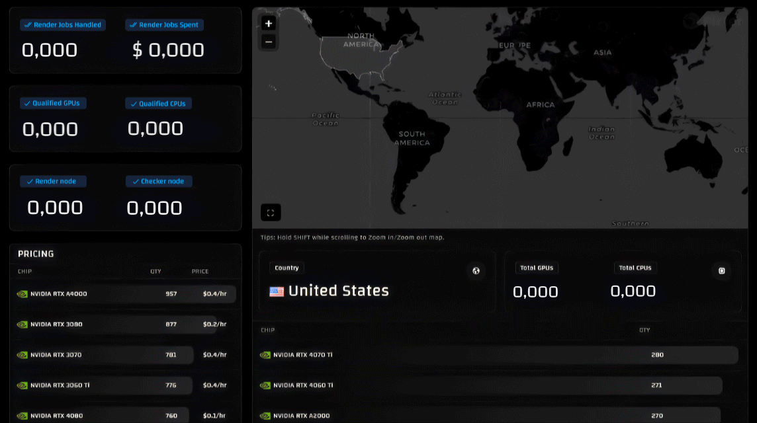Zoom out on the world map
Screen dimensions: 757x423
[269, 42]
